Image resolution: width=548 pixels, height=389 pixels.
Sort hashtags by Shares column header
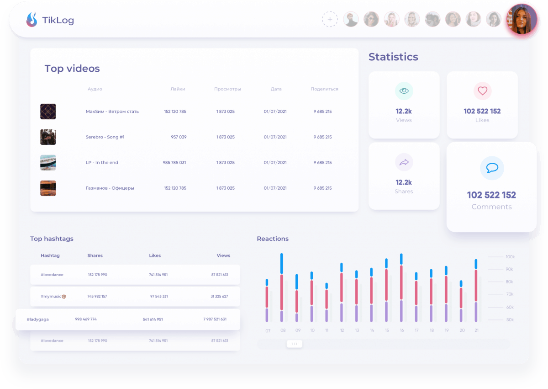(x=95, y=256)
